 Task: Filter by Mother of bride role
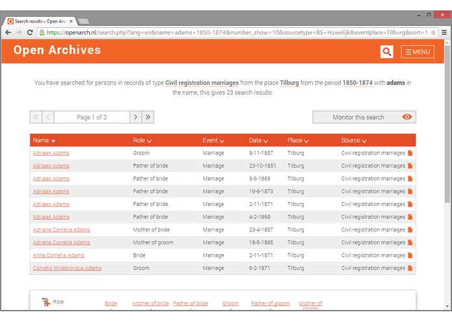151,303
